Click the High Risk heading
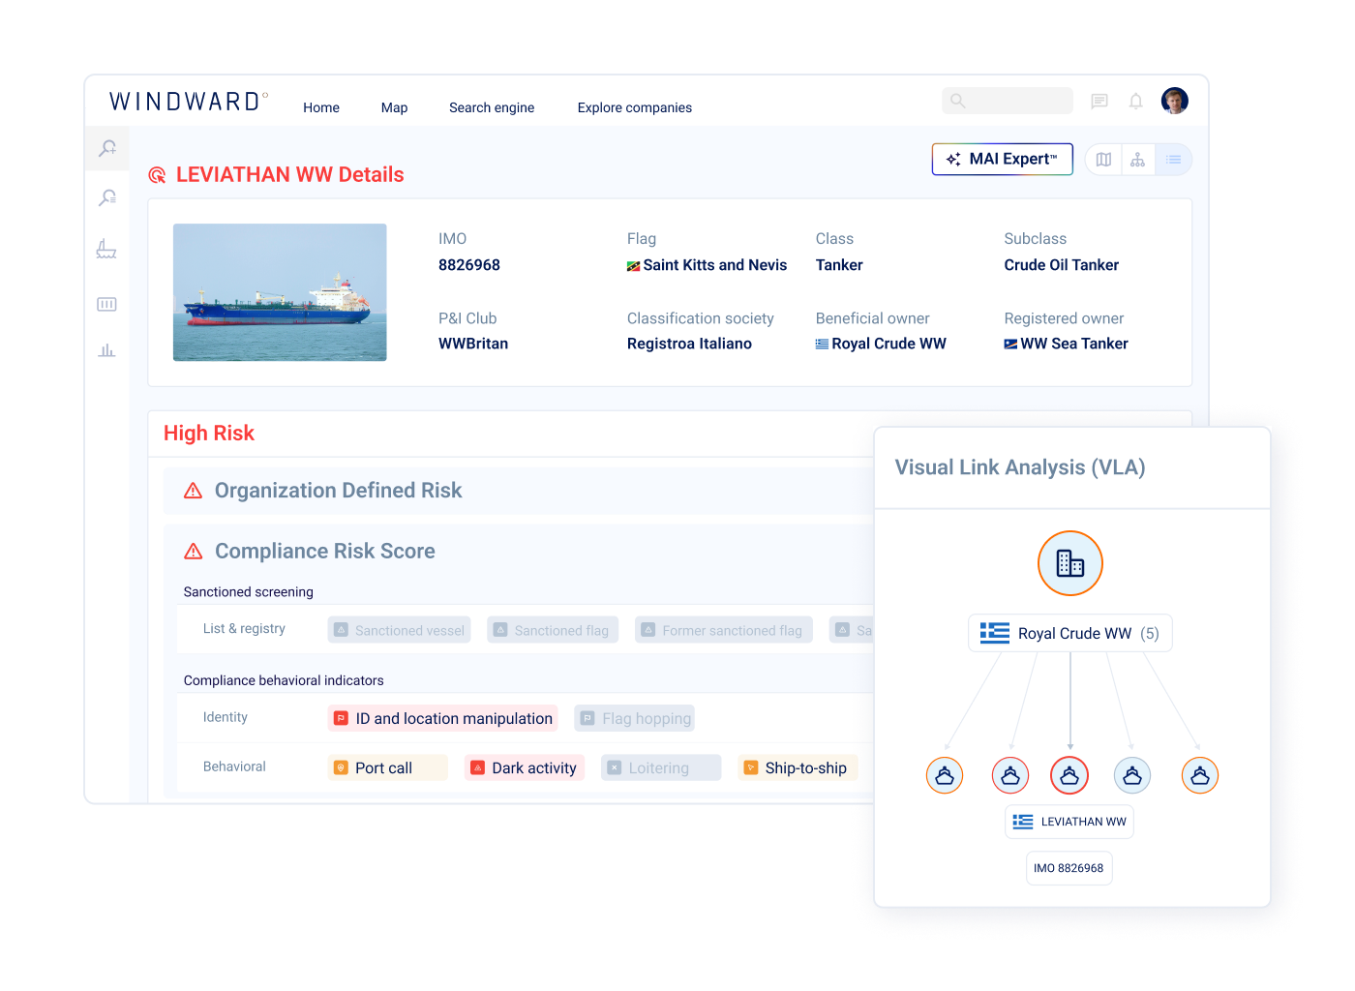 [209, 434]
